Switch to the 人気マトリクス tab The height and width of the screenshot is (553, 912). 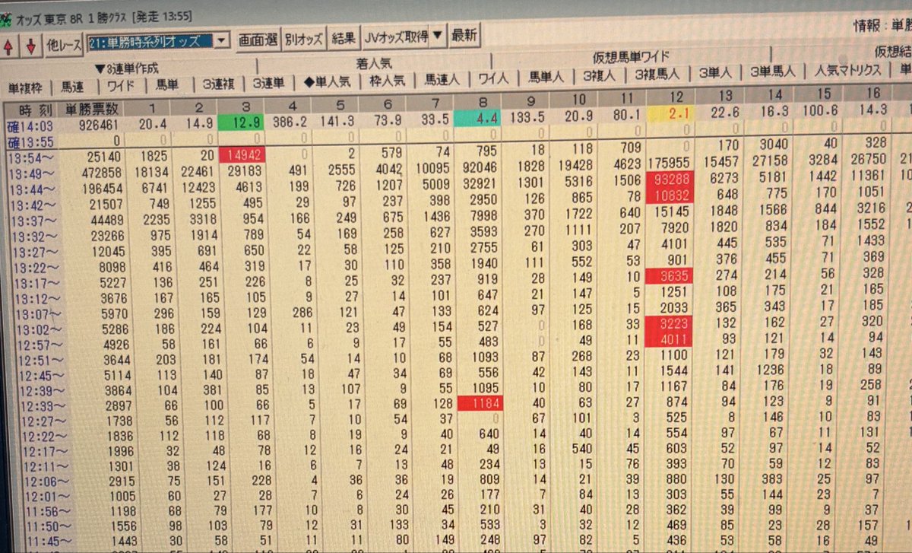click(847, 70)
